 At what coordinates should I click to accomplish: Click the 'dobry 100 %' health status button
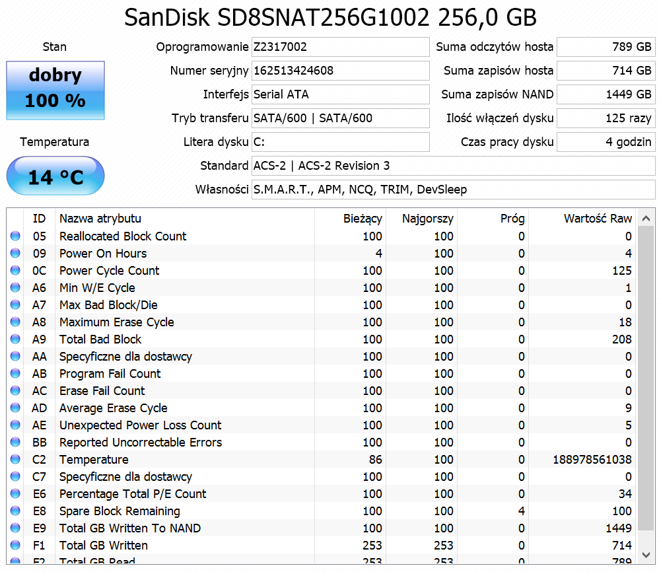tap(55, 90)
